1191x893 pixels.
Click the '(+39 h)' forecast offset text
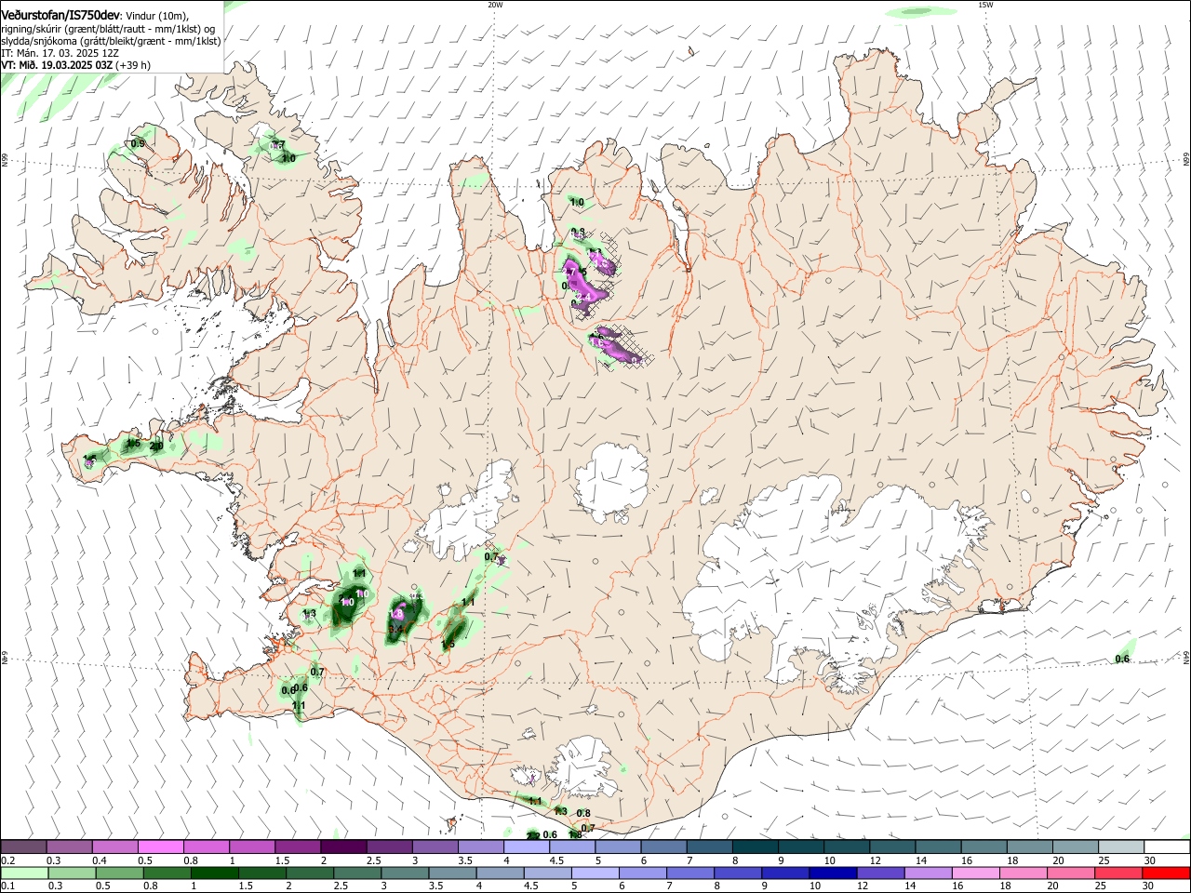click(x=134, y=65)
